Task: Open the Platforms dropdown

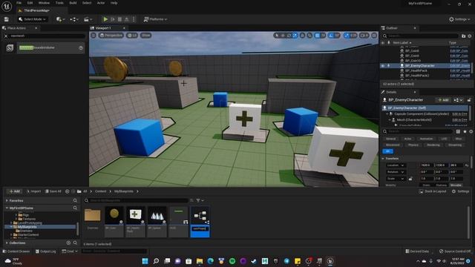Action: (155, 19)
